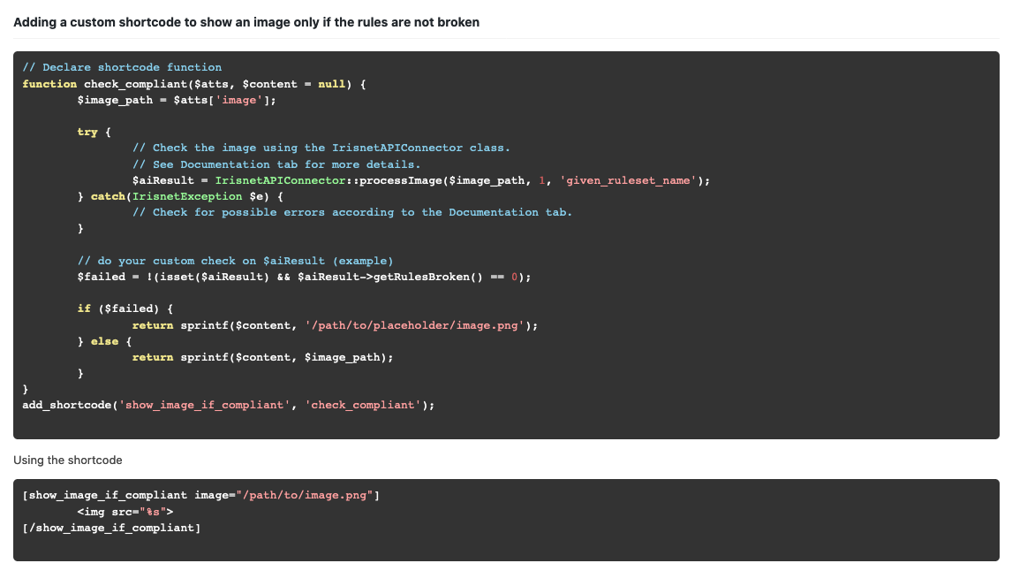1012x586 pixels.
Task: Click the try keyword
Action: [87, 132]
